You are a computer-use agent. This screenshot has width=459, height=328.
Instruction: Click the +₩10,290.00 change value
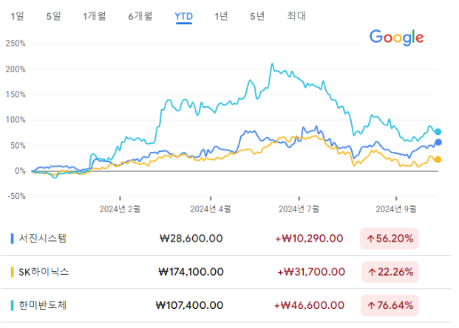point(309,238)
